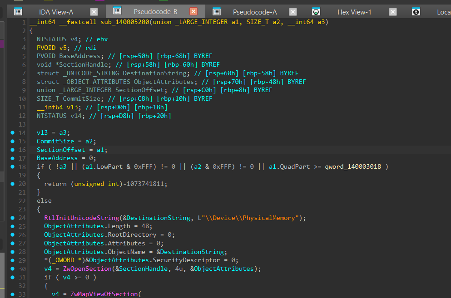This screenshot has height=298, width=451.
Task: Click the else keyword on line 22
Action: (x=44, y=200)
